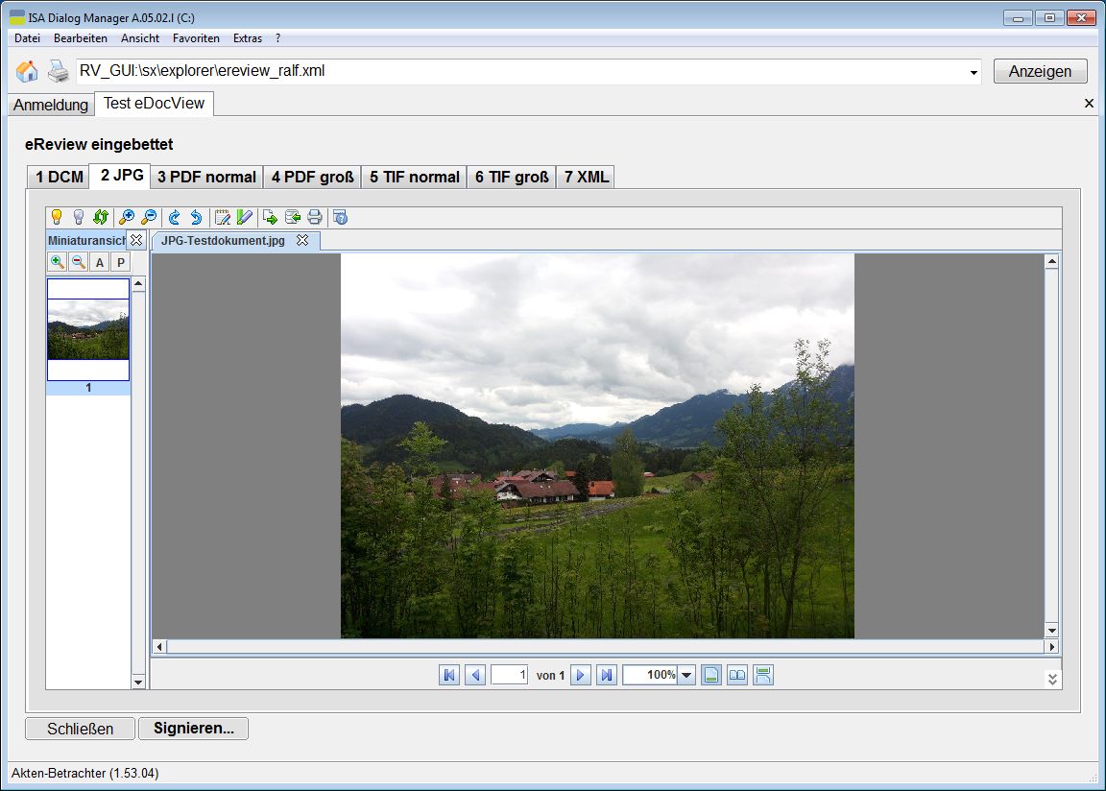
Task: Select page 1 thumbnail in Miniaturansicht
Action: pos(88,329)
